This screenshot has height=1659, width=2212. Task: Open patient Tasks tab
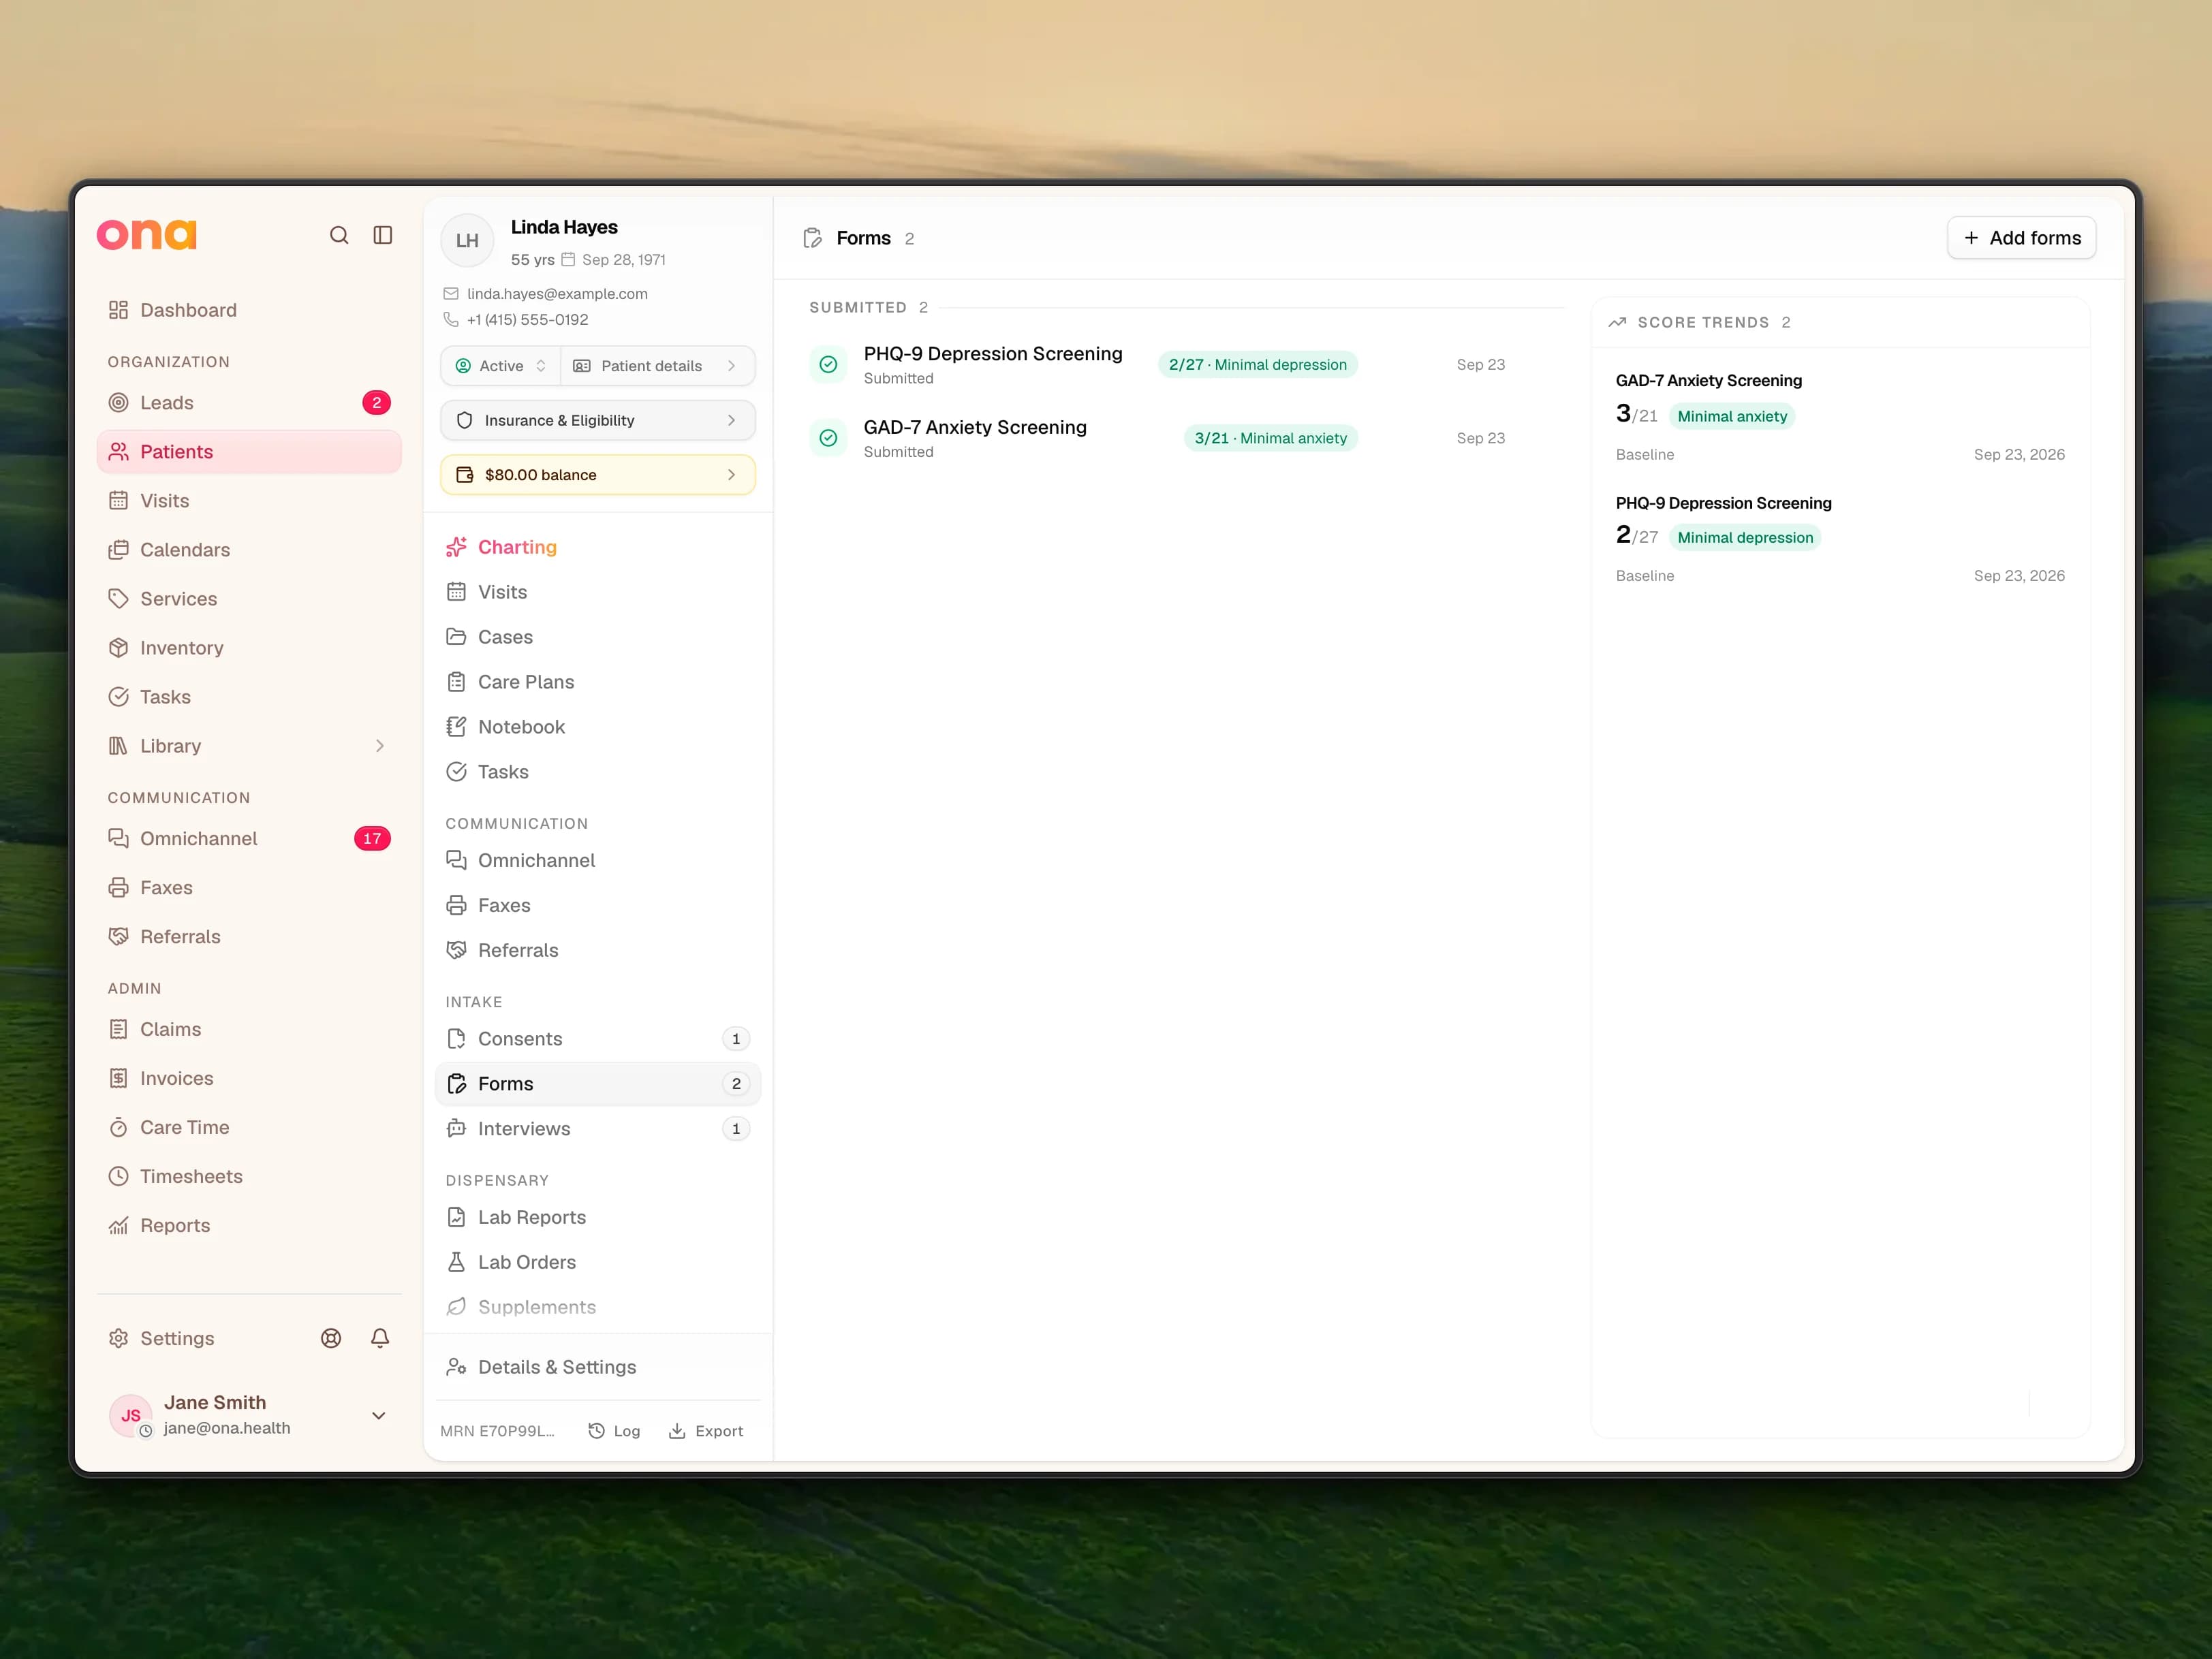pos(598,772)
